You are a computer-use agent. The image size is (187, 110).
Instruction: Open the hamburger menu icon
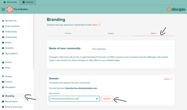pos(3,9)
